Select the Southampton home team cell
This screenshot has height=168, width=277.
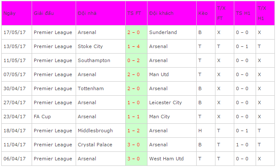point(101,60)
